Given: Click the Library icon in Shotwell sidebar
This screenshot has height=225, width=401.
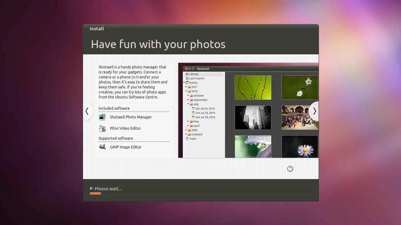Looking at the screenshot, I should (187, 74).
